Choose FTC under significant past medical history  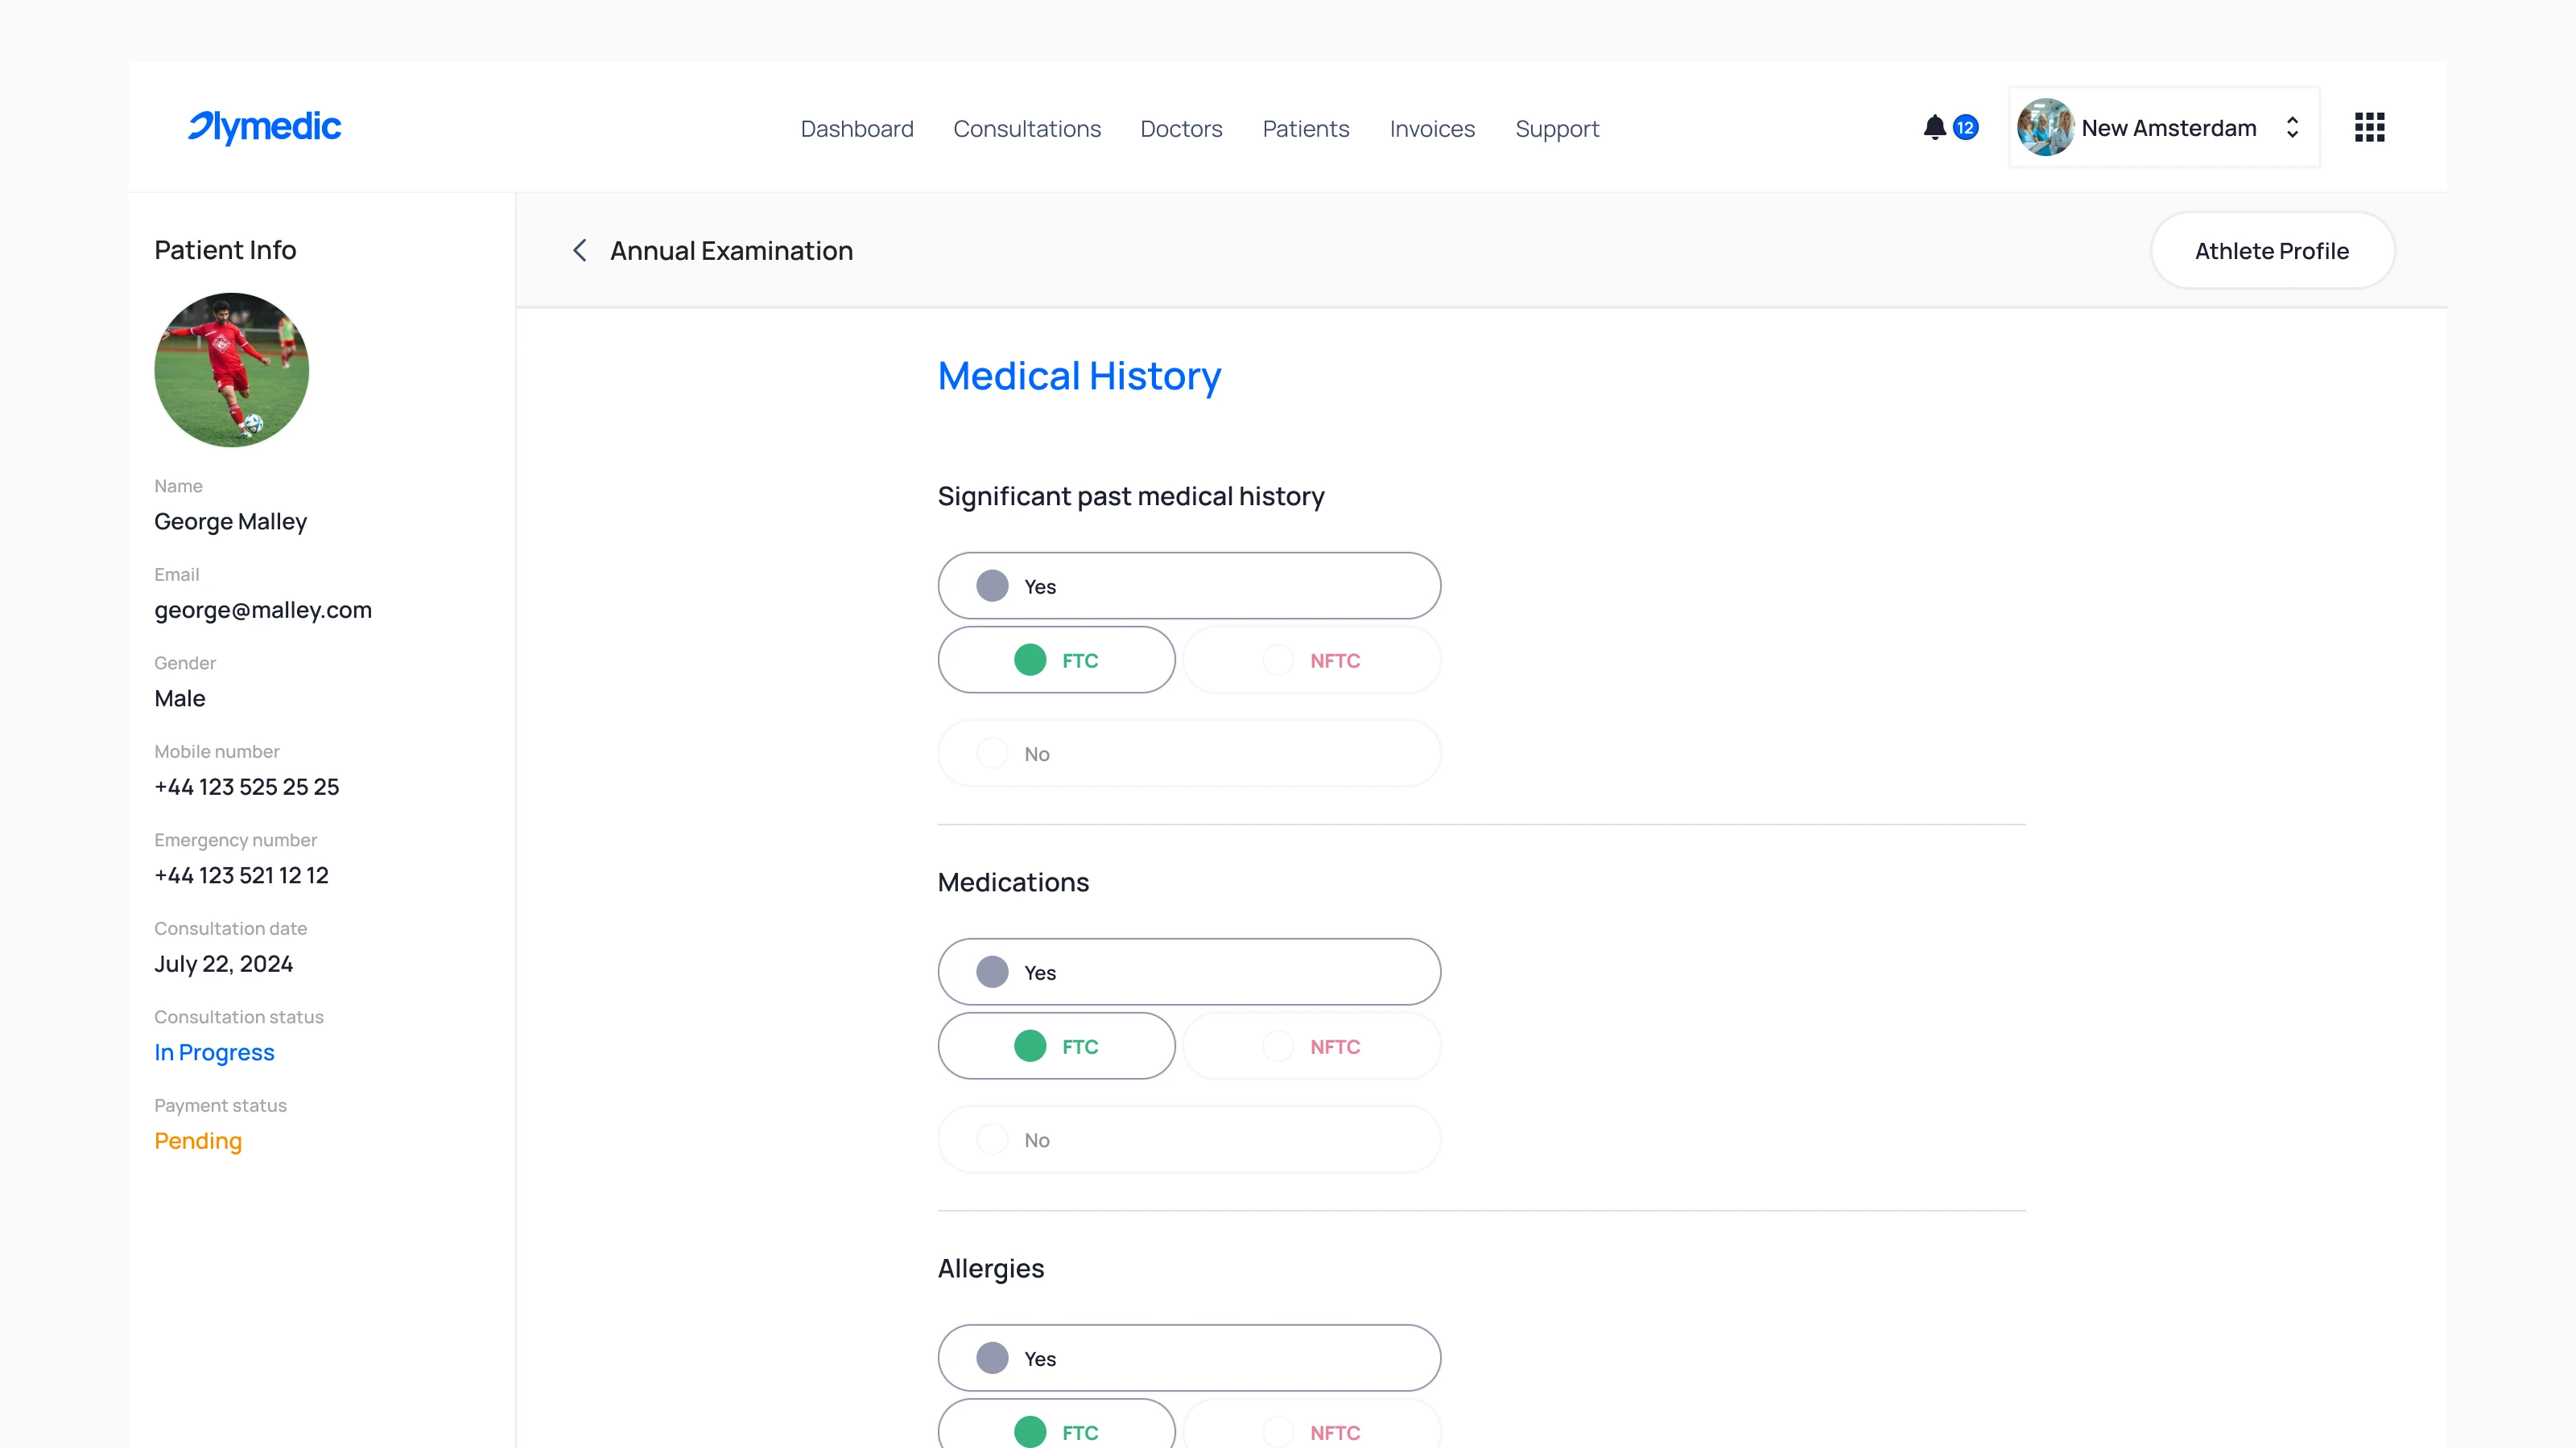click(1056, 660)
